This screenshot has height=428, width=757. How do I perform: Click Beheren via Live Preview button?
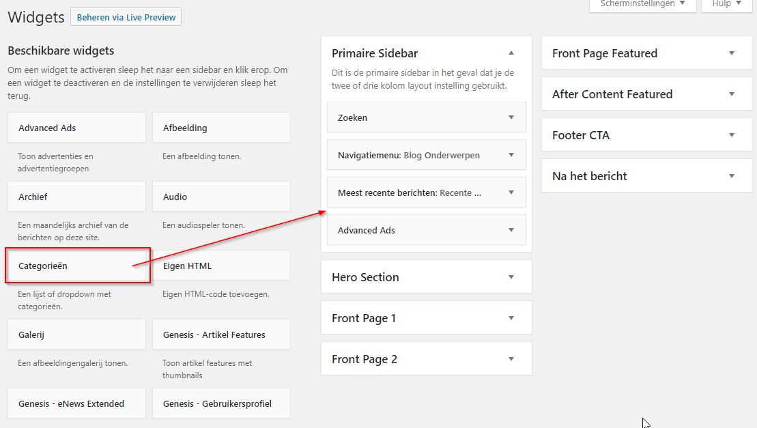click(x=126, y=17)
